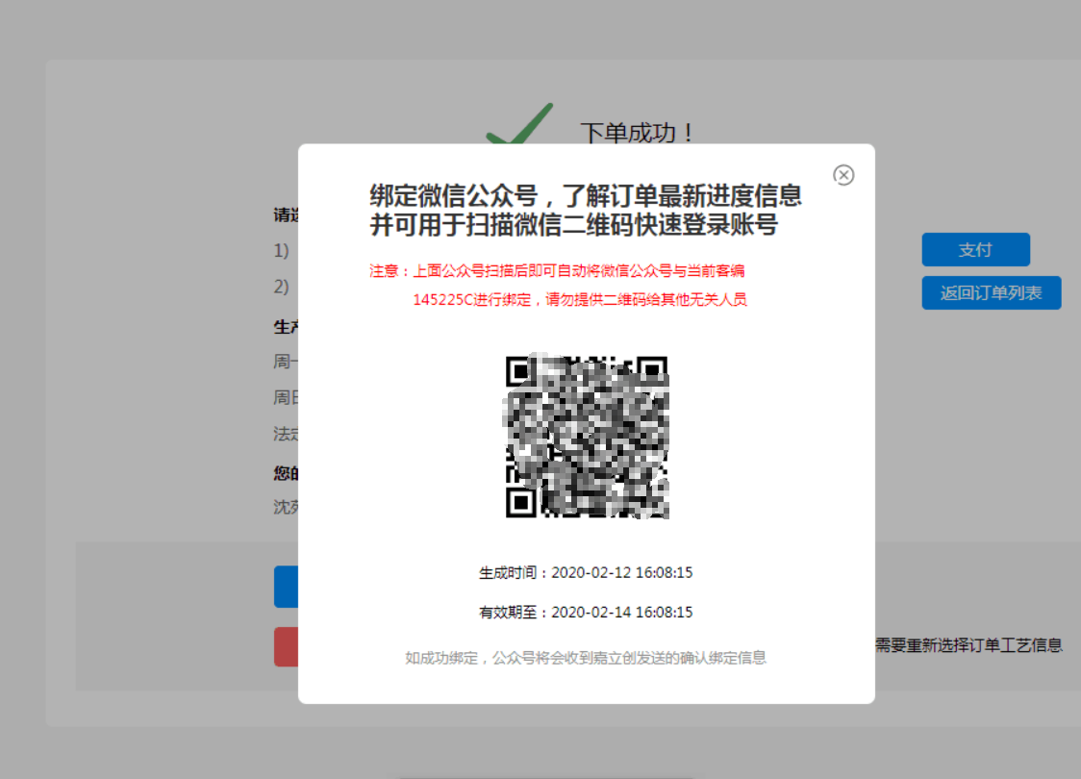Click the 需要重新选择订单工艺信息 text
The width and height of the screenshot is (1081, 779).
(968, 646)
